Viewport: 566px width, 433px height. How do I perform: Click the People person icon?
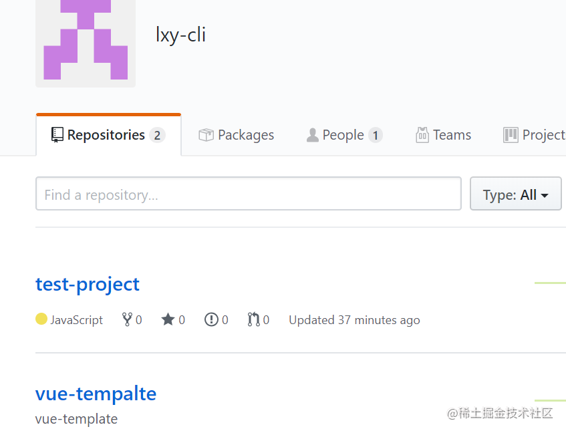coord(313,135)
